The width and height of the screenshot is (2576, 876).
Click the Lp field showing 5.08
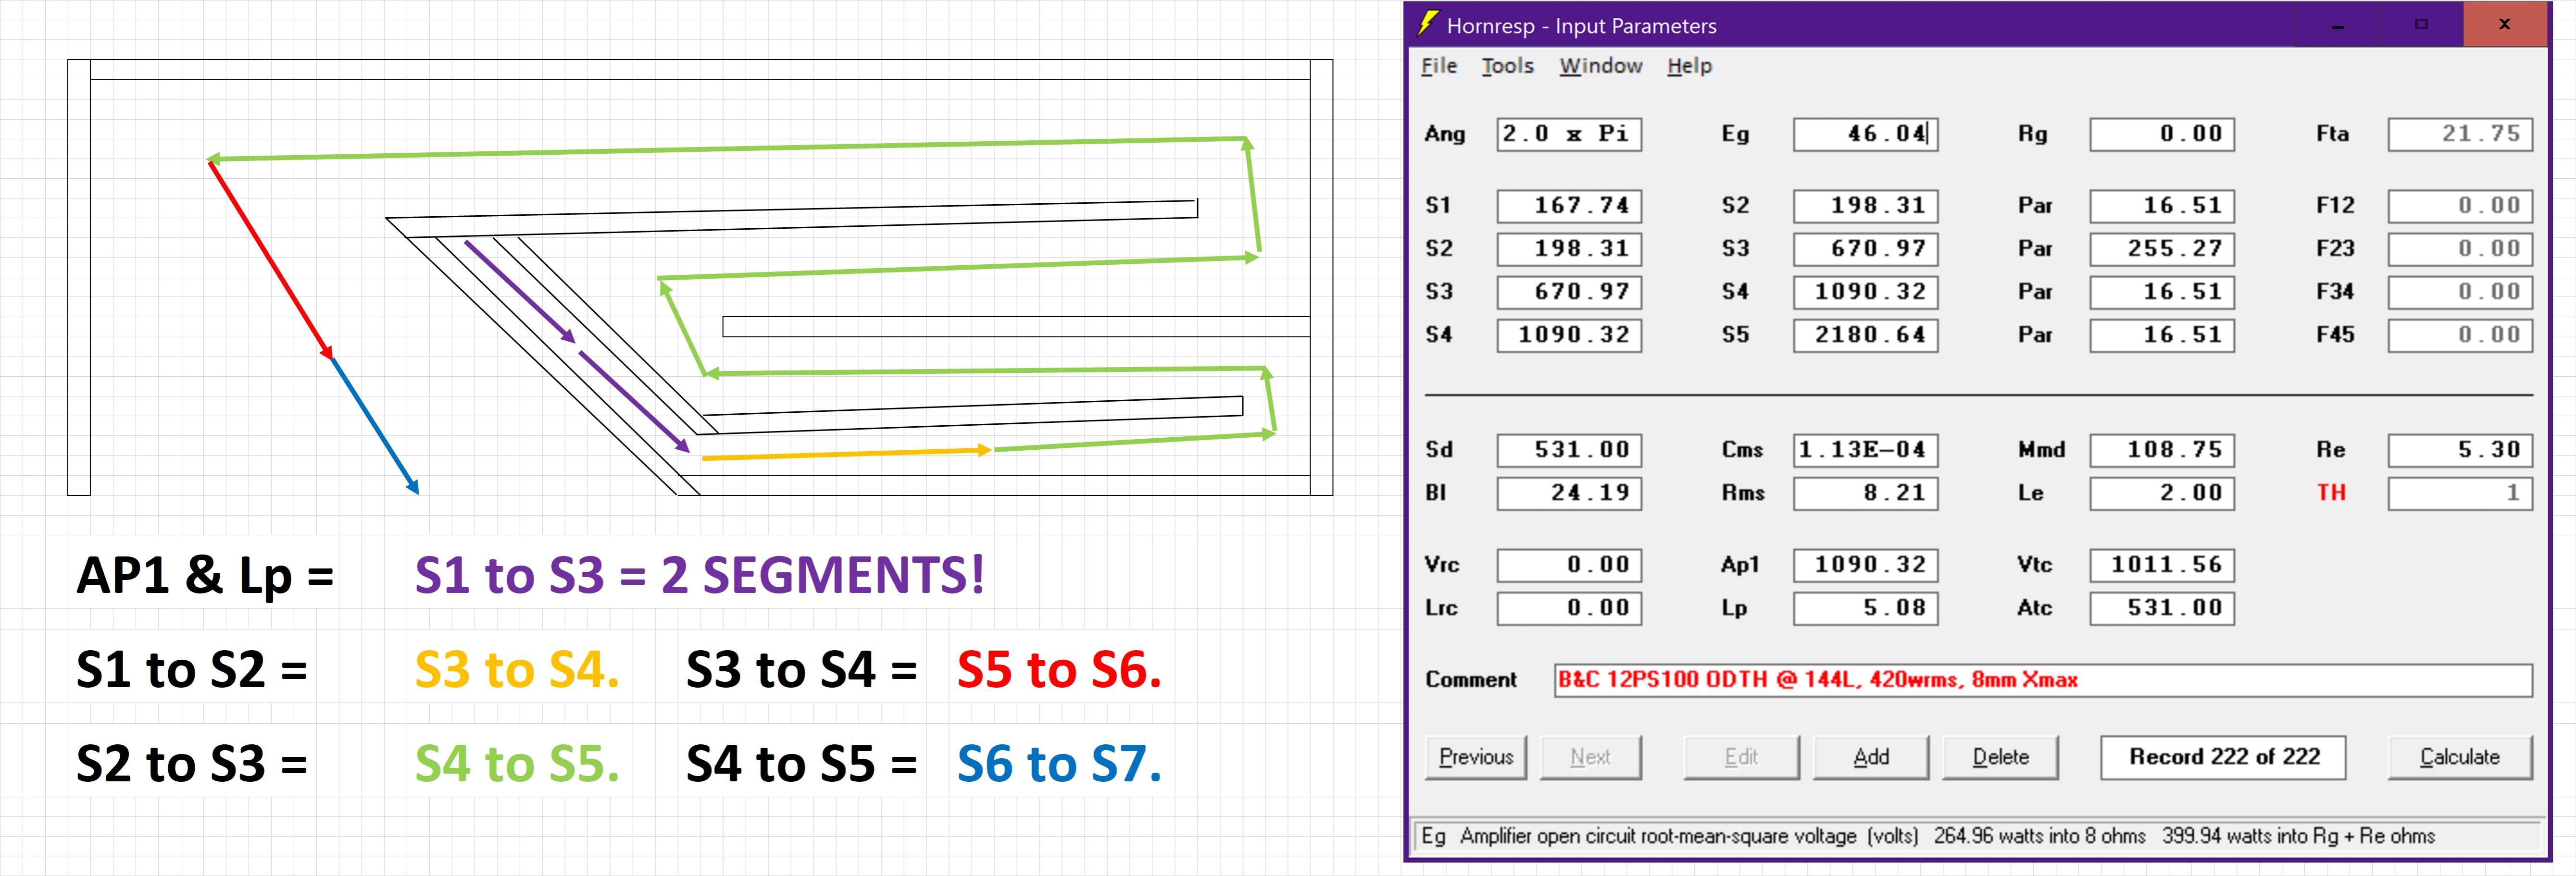coord(1866,608)
